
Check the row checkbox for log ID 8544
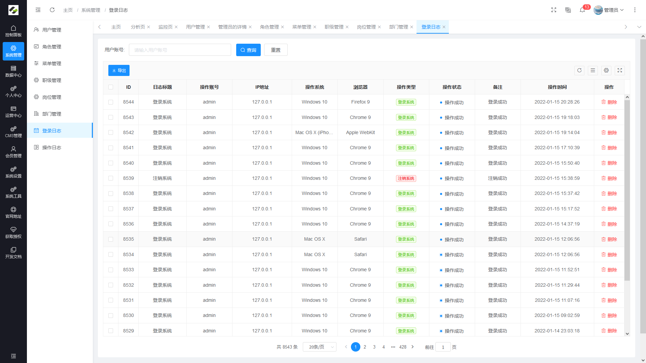pyautogui.click(x=111, y=102)
